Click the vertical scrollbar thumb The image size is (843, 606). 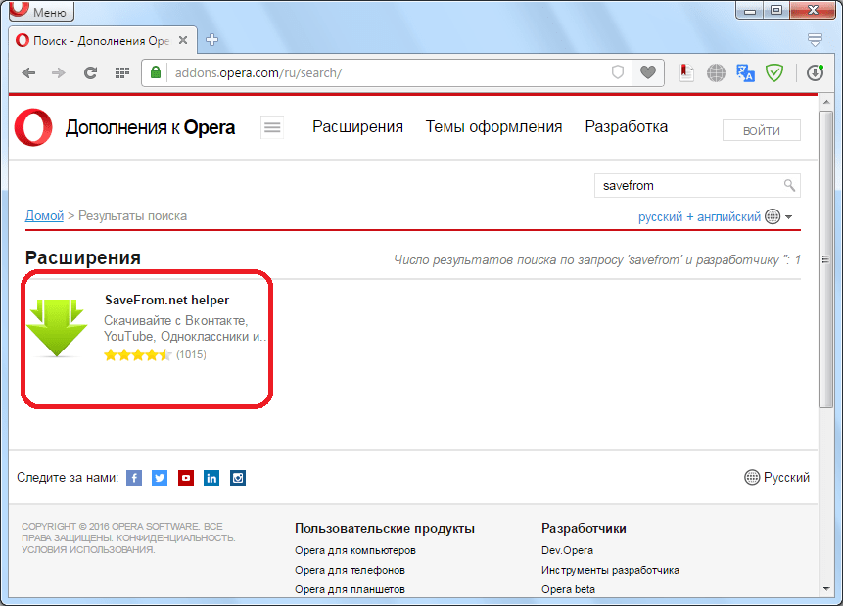pos(826,259)
